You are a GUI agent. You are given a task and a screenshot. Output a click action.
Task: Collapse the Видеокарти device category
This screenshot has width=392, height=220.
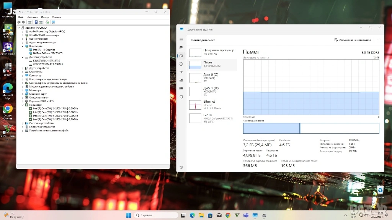[x=23, y=46]
